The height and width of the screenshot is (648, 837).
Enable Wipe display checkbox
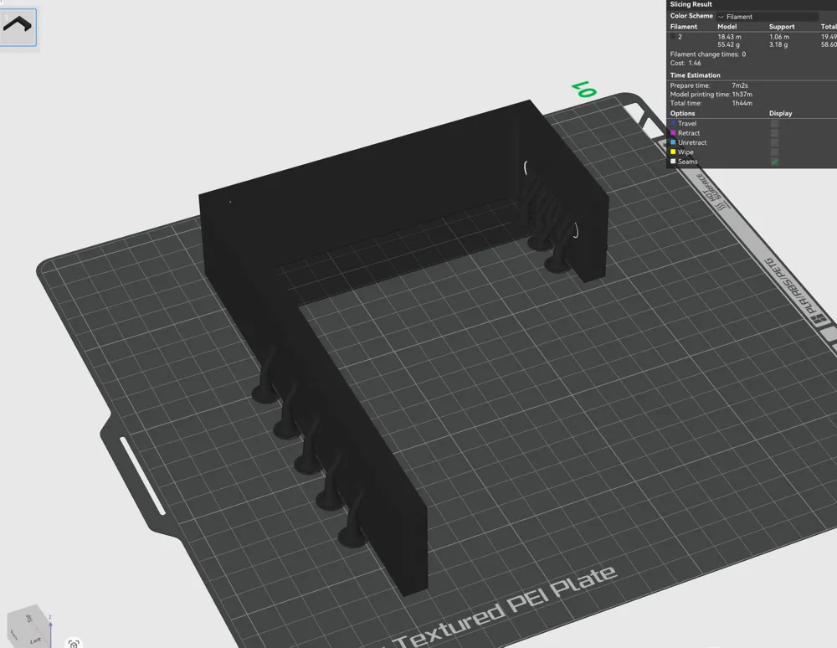point(774,152)
